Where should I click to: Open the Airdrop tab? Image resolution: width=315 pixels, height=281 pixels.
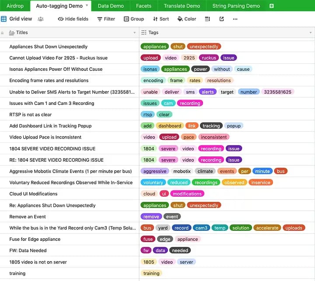coord(15,6)
